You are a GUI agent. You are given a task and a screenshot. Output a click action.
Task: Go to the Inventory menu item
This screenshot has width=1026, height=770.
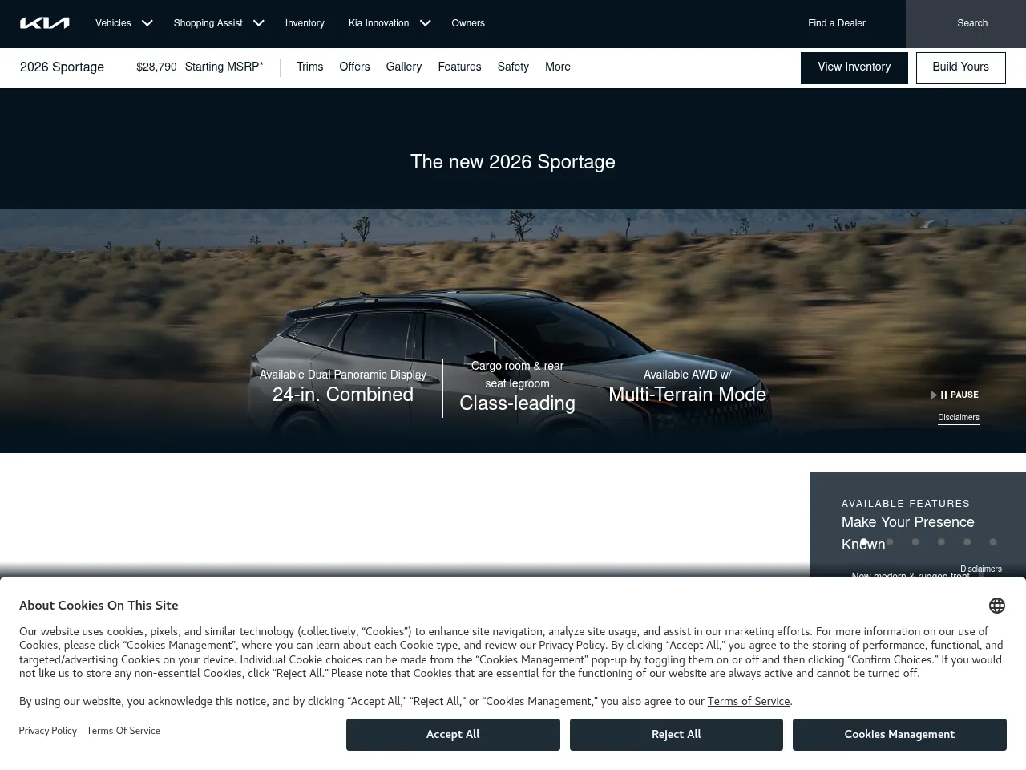tap(305, 23)
